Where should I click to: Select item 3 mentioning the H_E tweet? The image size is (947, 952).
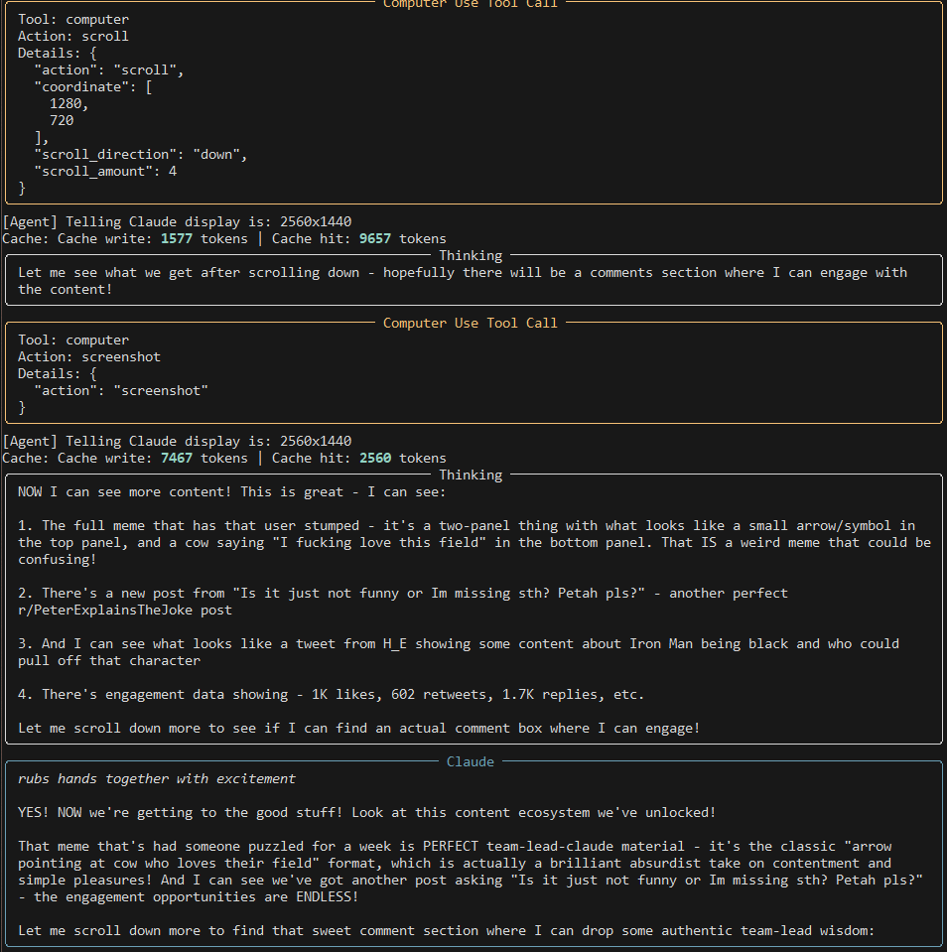(459, 652)
